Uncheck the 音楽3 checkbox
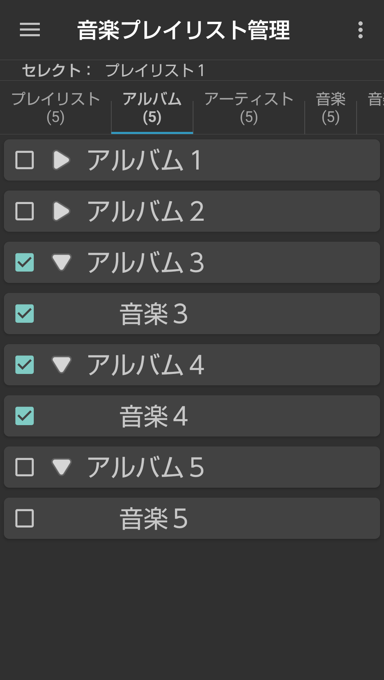The width and height of the screenshot is (384, 680). tap(25, 314)
